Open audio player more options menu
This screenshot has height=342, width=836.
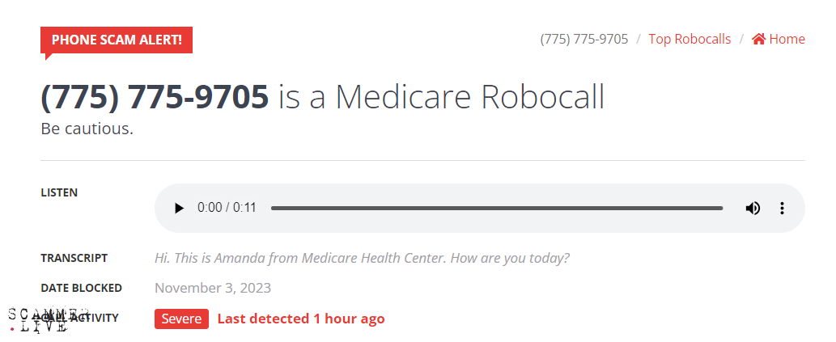[782, 209]
